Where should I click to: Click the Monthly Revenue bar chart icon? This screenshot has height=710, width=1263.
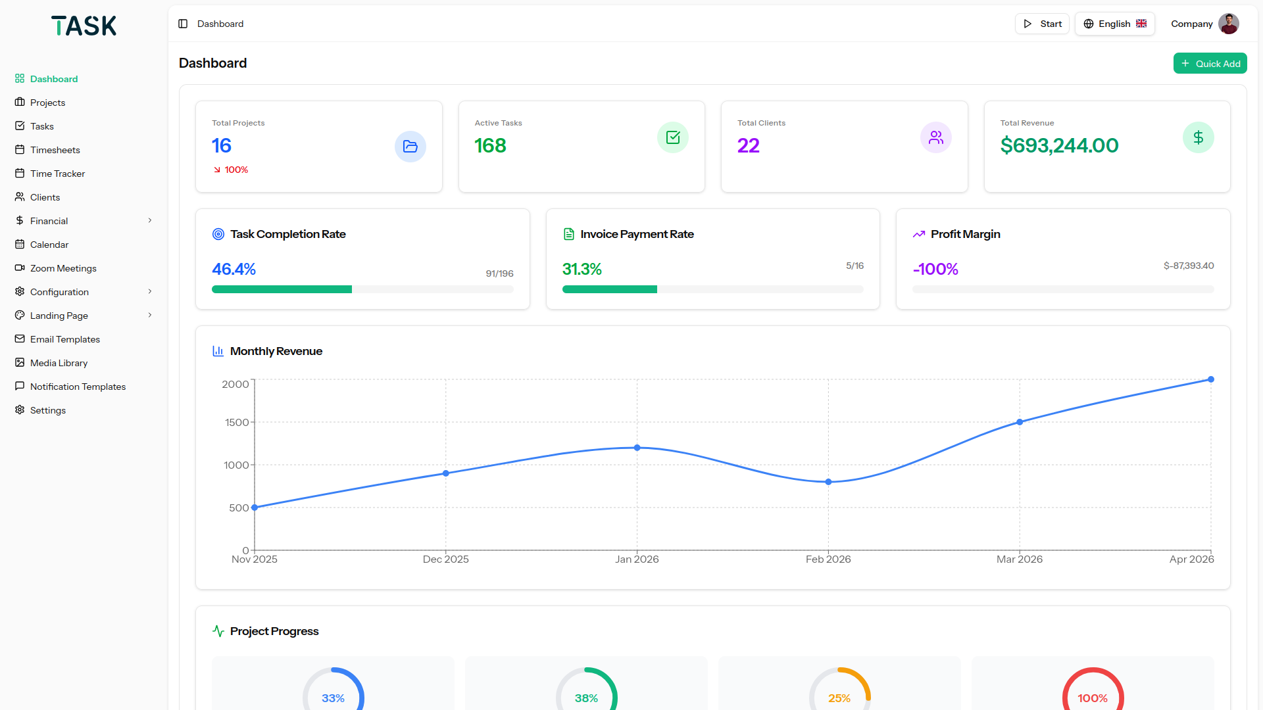pyautogui.click(x=218, y=351)
